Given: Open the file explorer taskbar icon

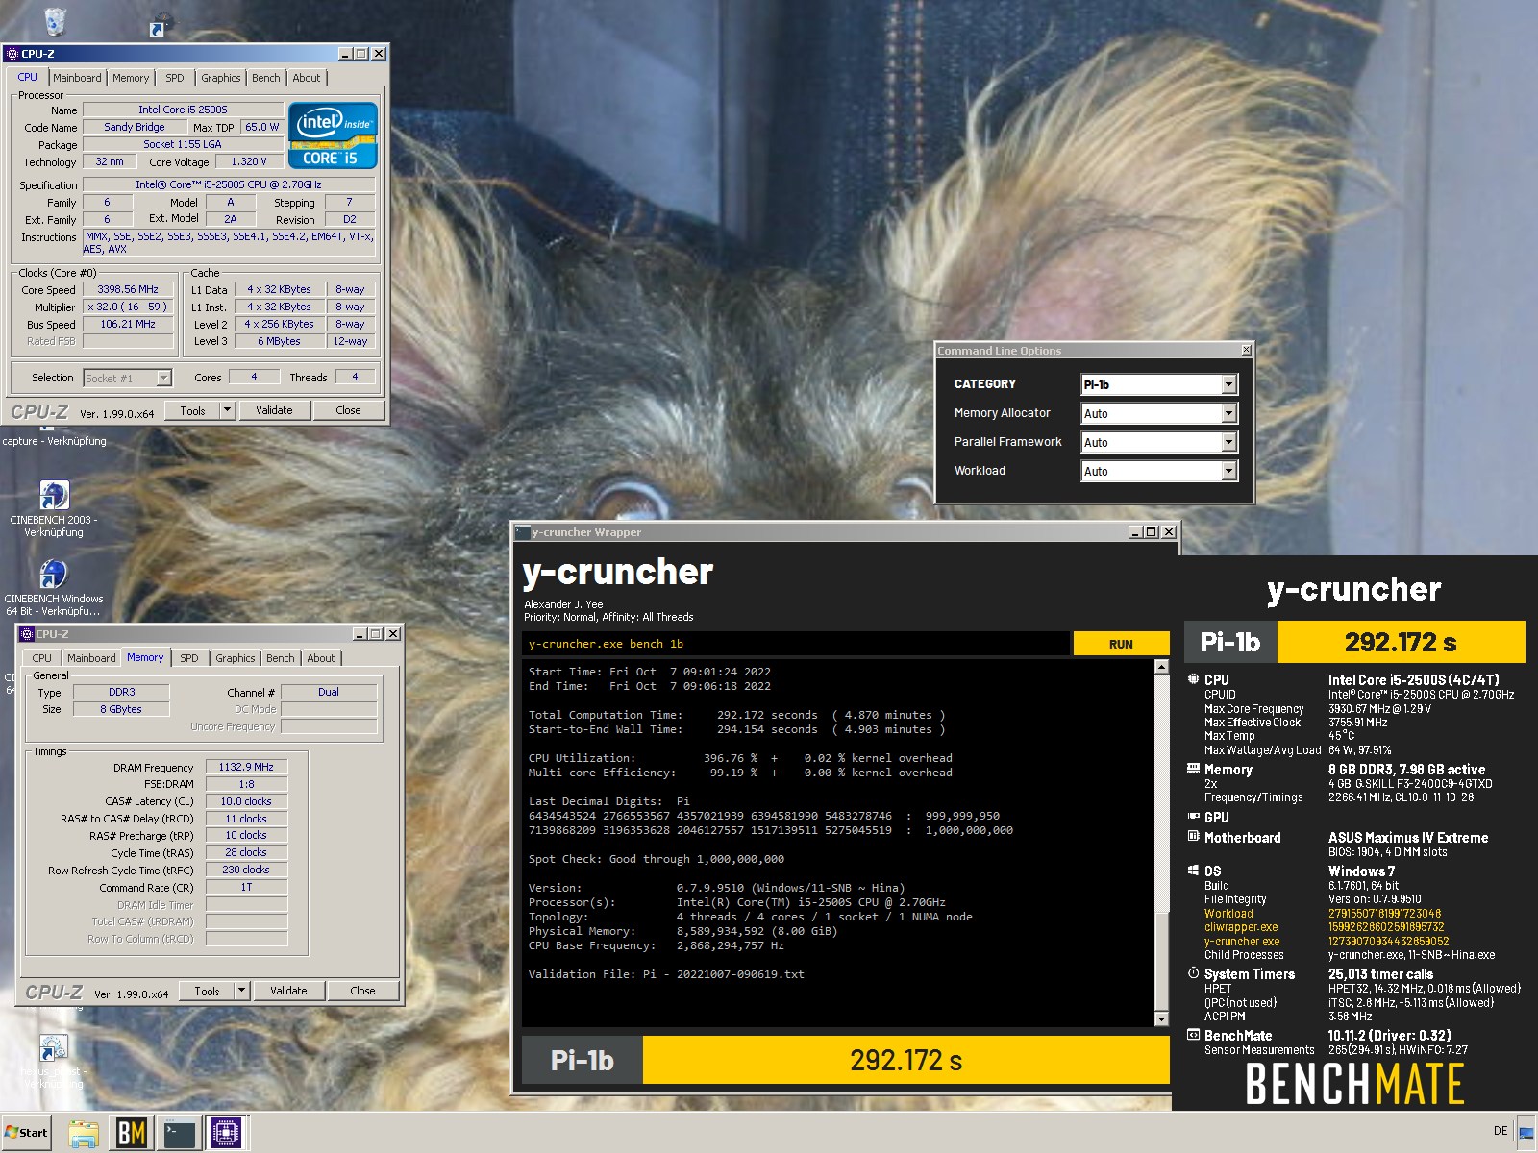Looking at the screenshot, I should (x=84, y=1133).
